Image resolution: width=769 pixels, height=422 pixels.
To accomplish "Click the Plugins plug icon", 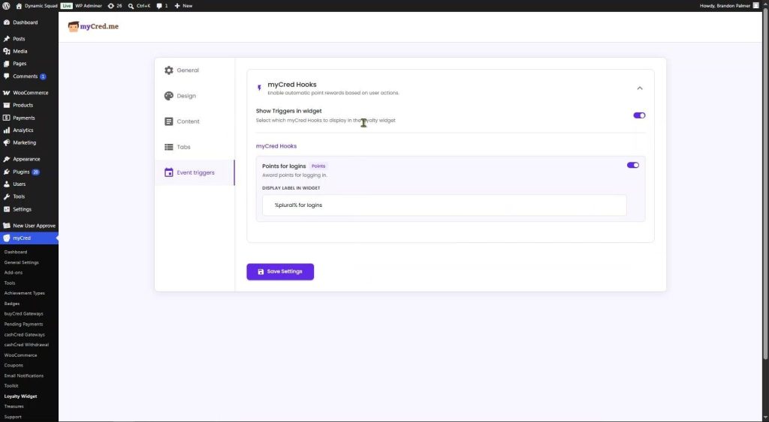I will pos(6,172).
